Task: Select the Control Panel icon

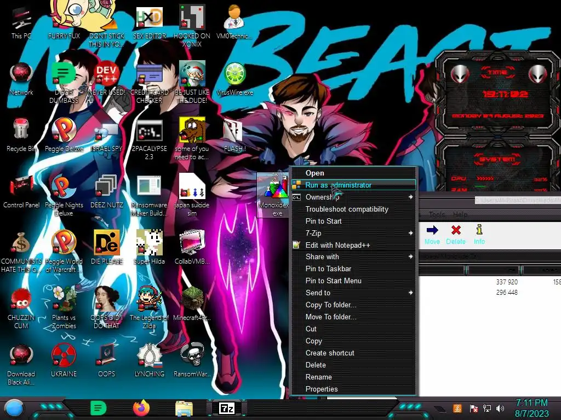Action: pos(21,191)
